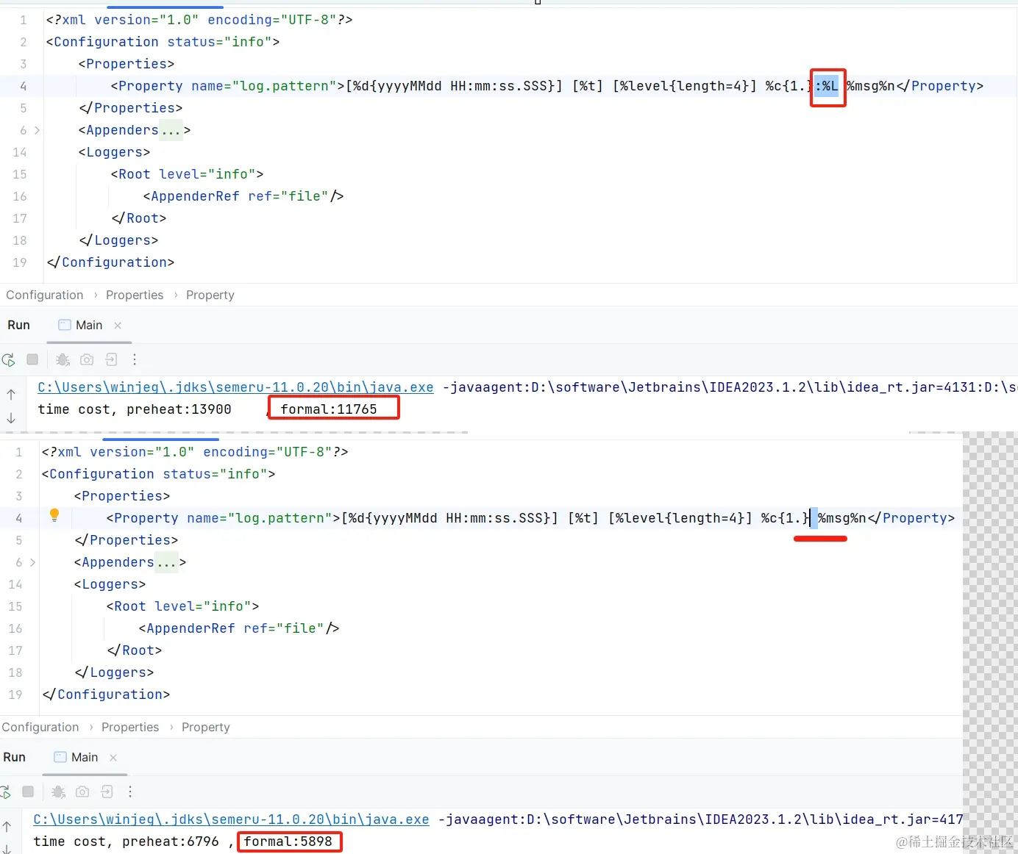This screenshot has width=1018, height=854.
Task: Rerun from the lower Run toolbar
Action: point(5,792)
